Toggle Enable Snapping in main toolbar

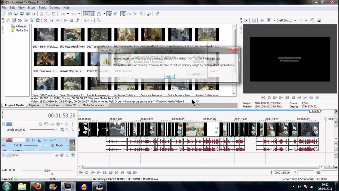[x=86, y=14]
